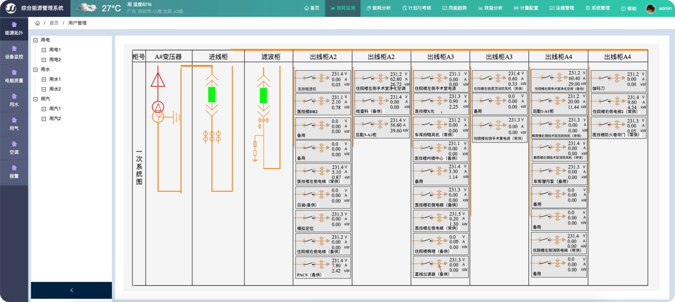Image resolution: width=675 pixels, height=302 pixels.
Task: Click the home icon in breadcrumb
Action: pos(37,23)
